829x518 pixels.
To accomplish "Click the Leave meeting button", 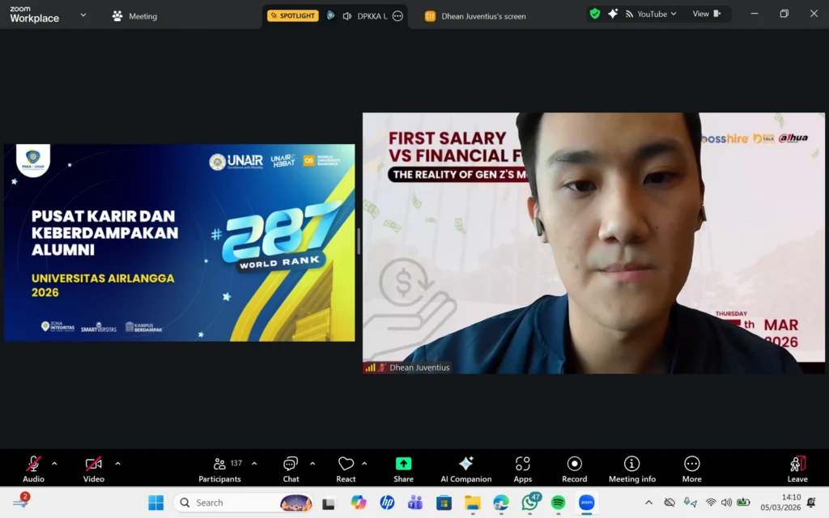I will pos(797,469).
